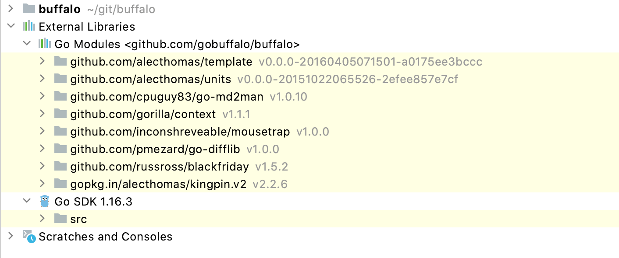619x258 pixels.
Task: Click the Scratches and Consoles icon
Action: coord(29,237)
